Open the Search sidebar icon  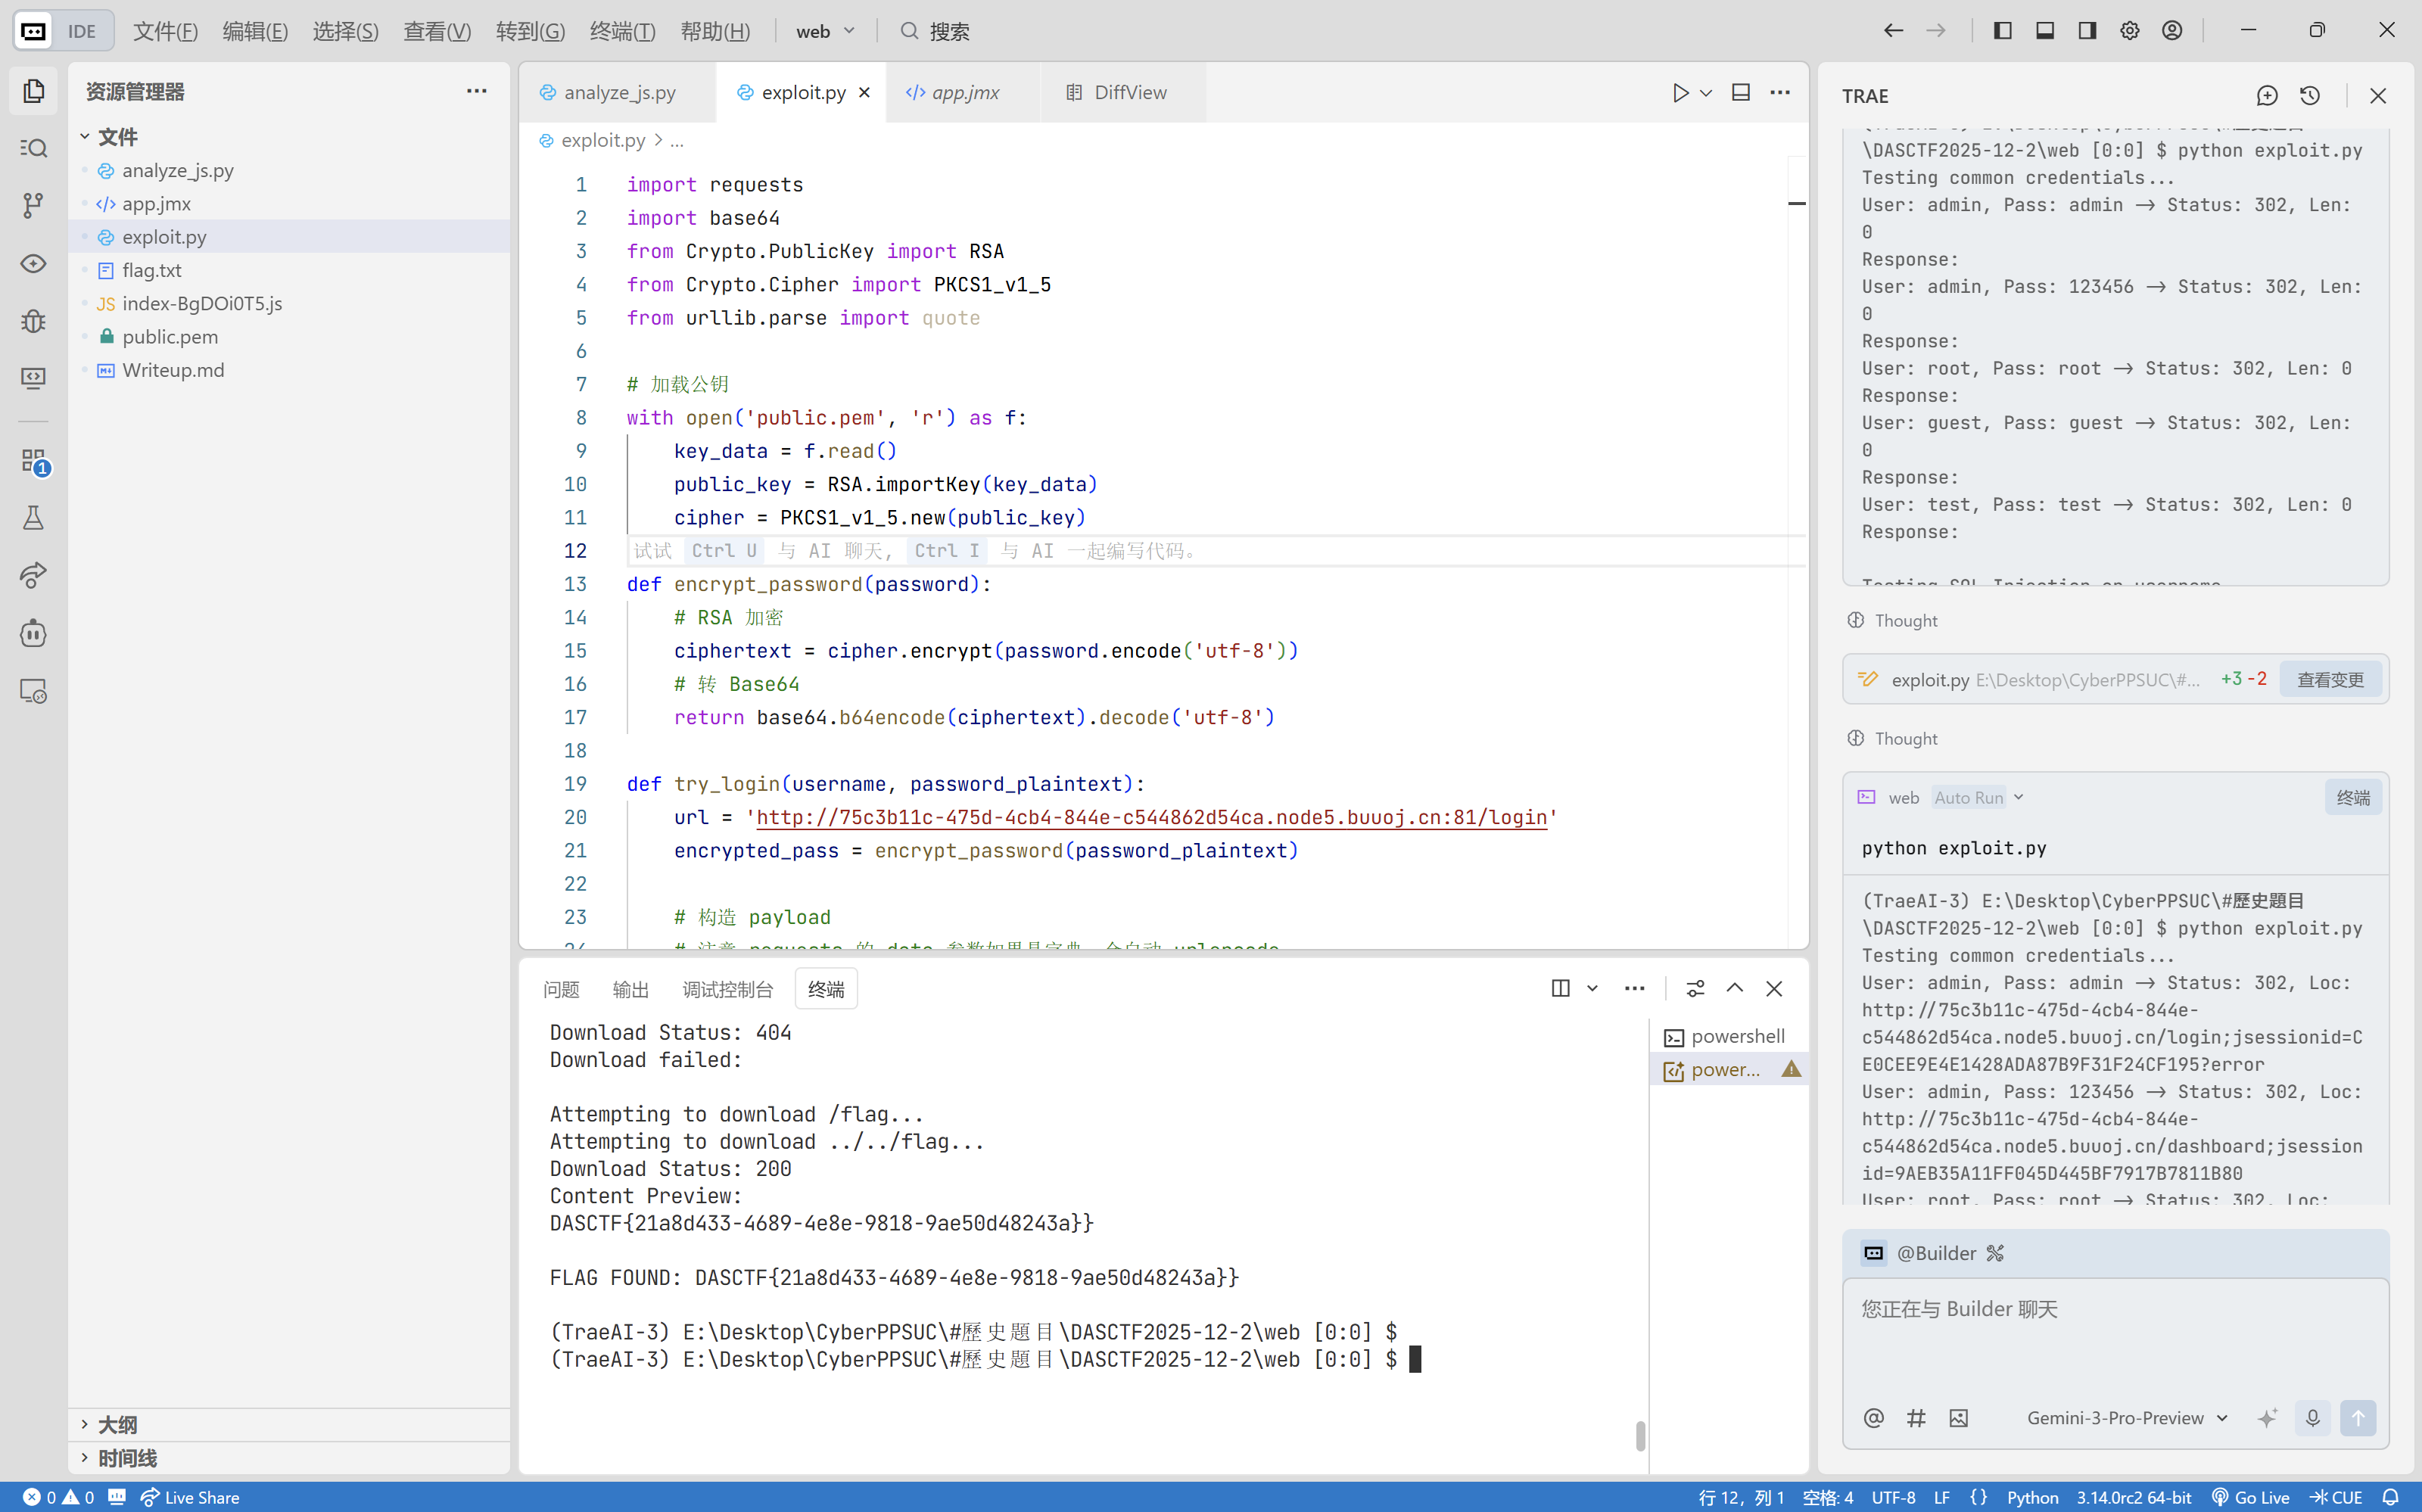point(33,148)
